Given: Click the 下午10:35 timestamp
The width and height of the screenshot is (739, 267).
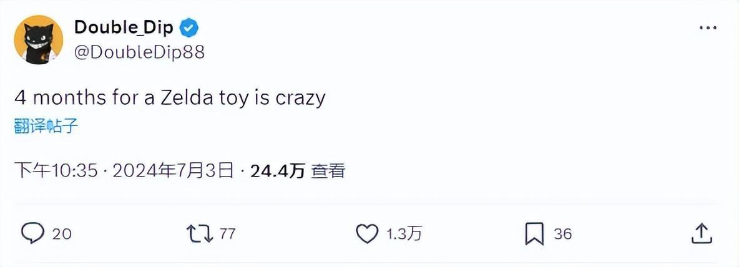Looking at the screenshot, I should [x=56, y=170].
